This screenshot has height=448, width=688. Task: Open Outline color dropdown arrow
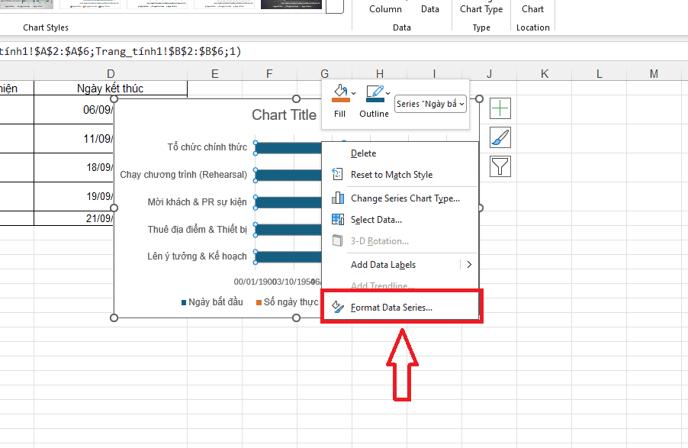[x=388, y=93]
